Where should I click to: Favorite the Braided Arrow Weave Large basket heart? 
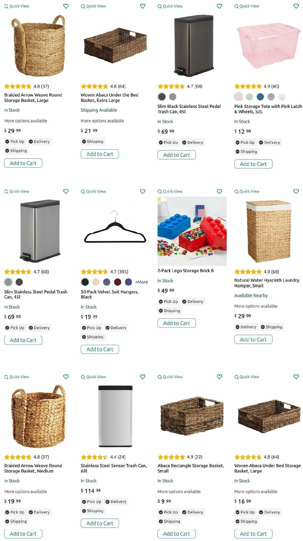coord(66,6)
